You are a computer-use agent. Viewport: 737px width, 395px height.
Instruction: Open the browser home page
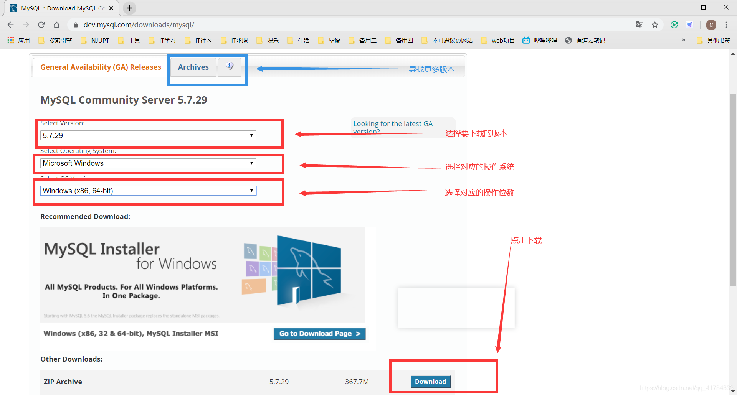56,25
